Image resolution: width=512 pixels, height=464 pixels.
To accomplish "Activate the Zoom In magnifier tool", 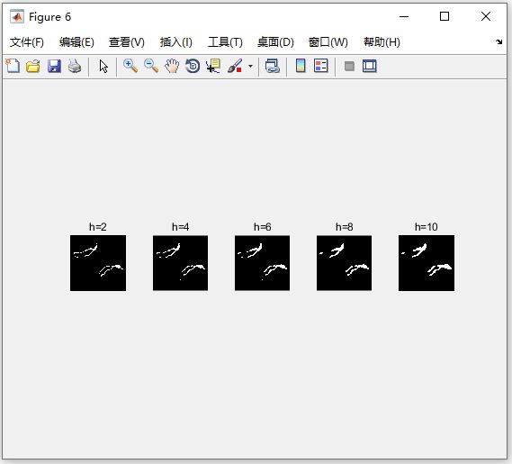I will tap(130, 66).
